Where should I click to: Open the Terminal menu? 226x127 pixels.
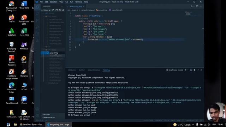tap(78, 2)
